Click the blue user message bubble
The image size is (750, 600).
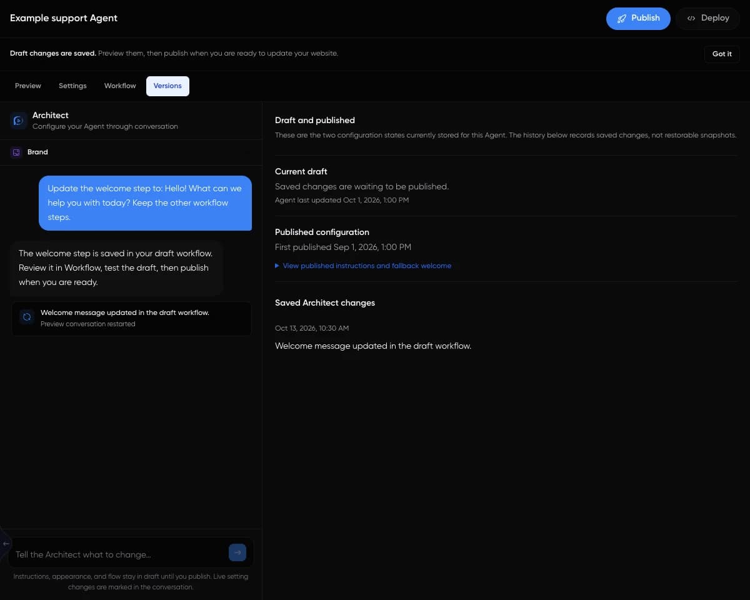pos(145,203)
